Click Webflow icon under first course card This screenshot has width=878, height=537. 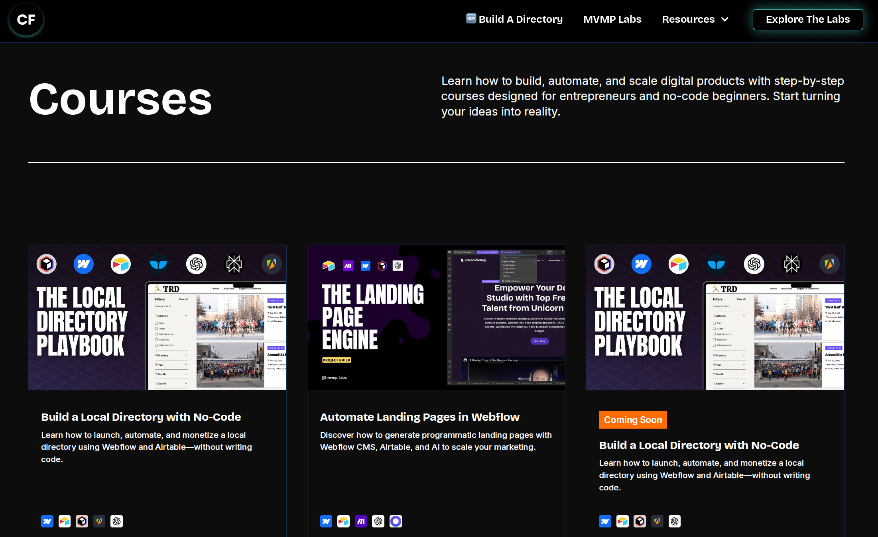click(x=47, y=521)
